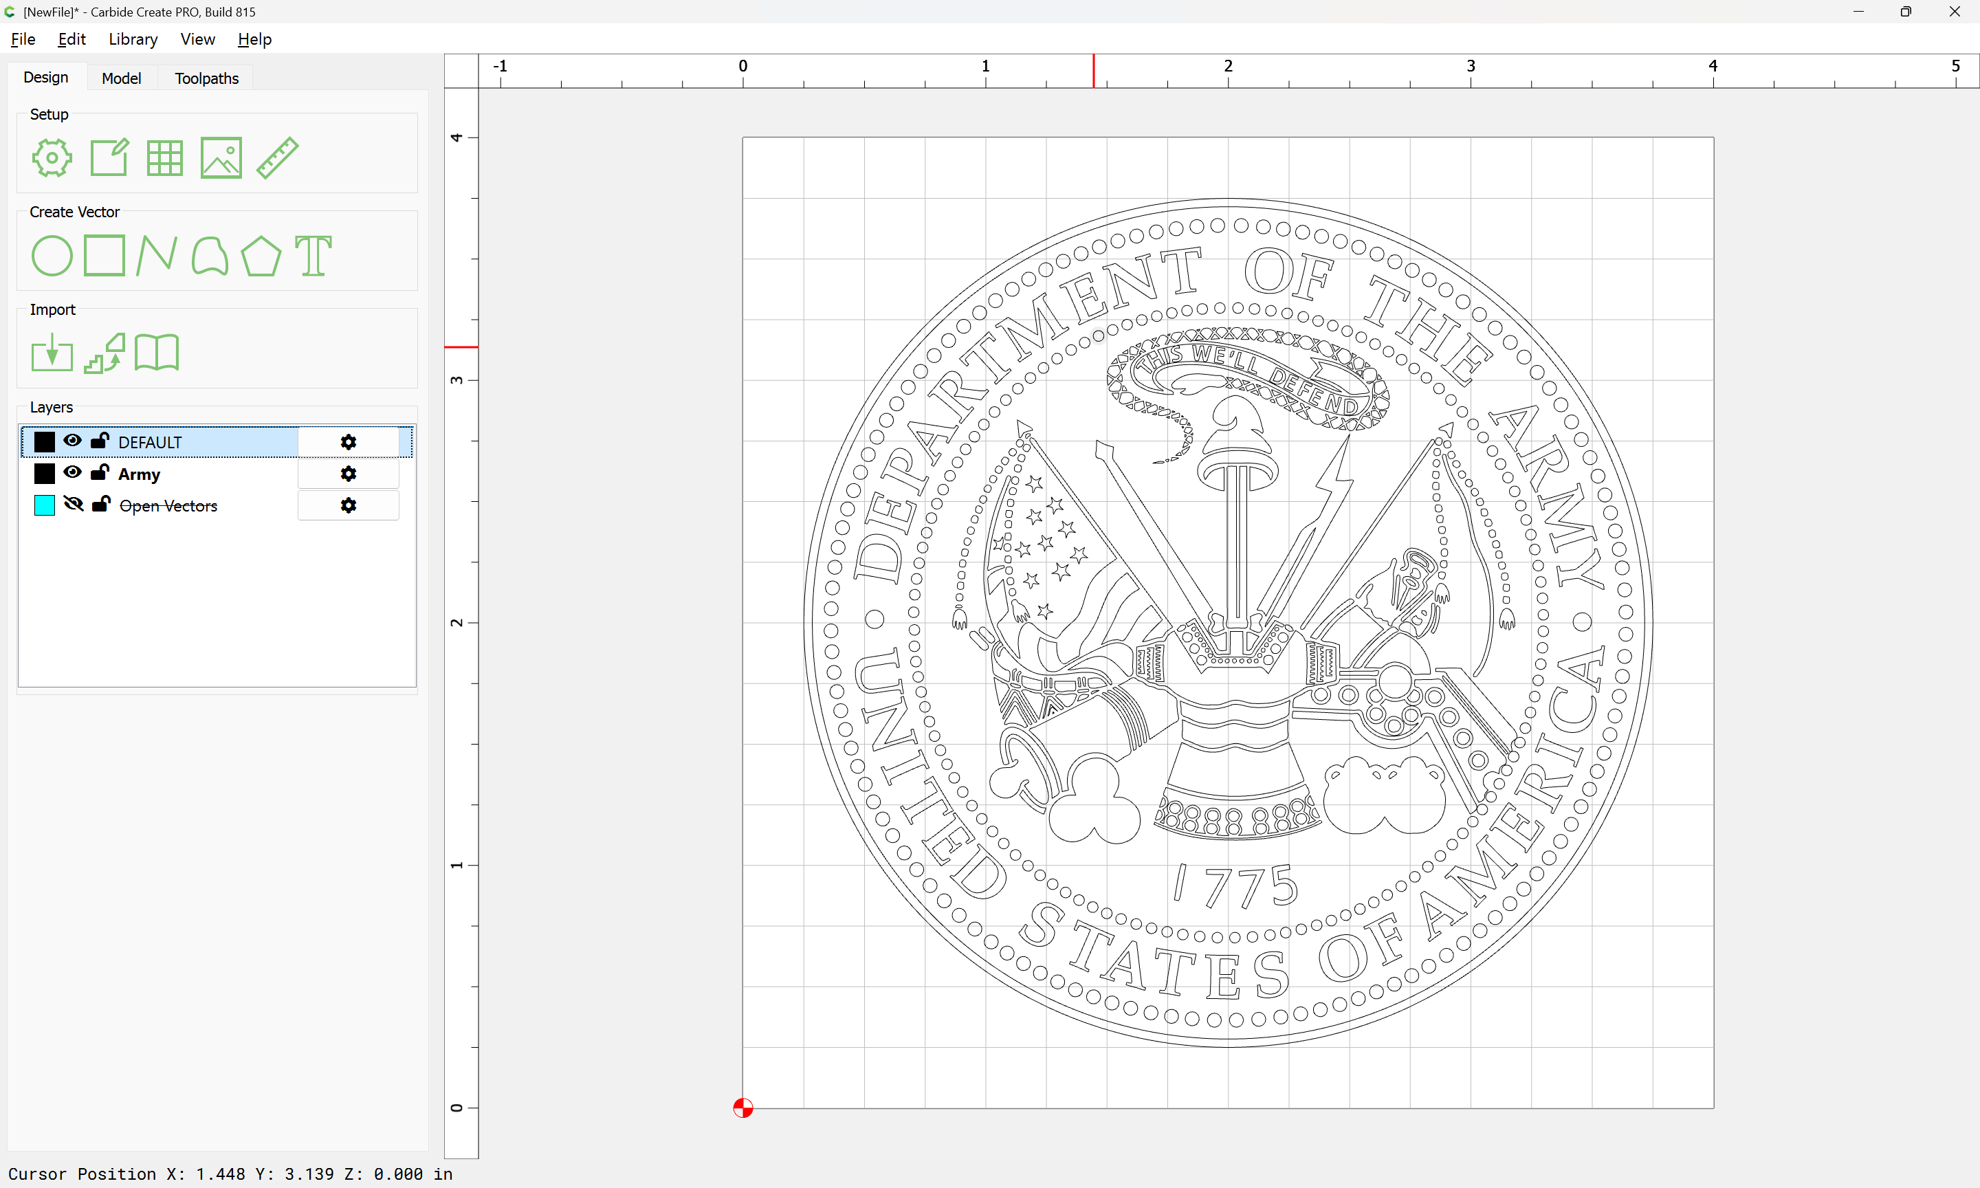Select the Text tool
The height and width of the screenshot is (1188, 1980).
pos(313,256)
